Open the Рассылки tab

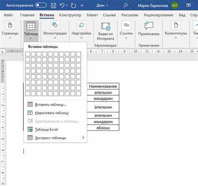point(129,15)
